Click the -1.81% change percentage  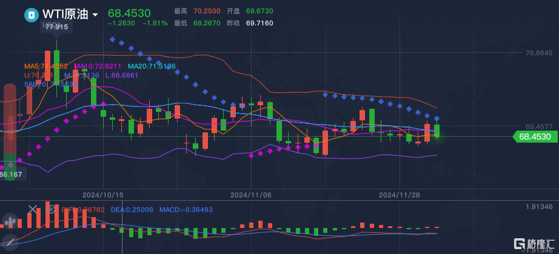click(x=155, y=23)
